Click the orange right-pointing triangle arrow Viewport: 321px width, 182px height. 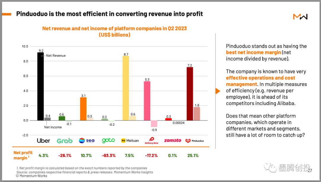pos(218,91)
